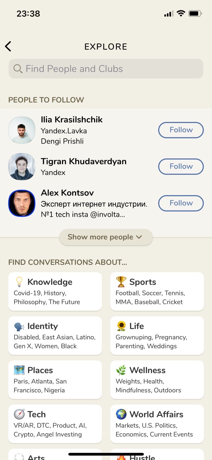The width and height of the screenshot is (212, 460).
Task: Tap the search magnifier icon
Action: pyautogui.click(x=18, y=69)
